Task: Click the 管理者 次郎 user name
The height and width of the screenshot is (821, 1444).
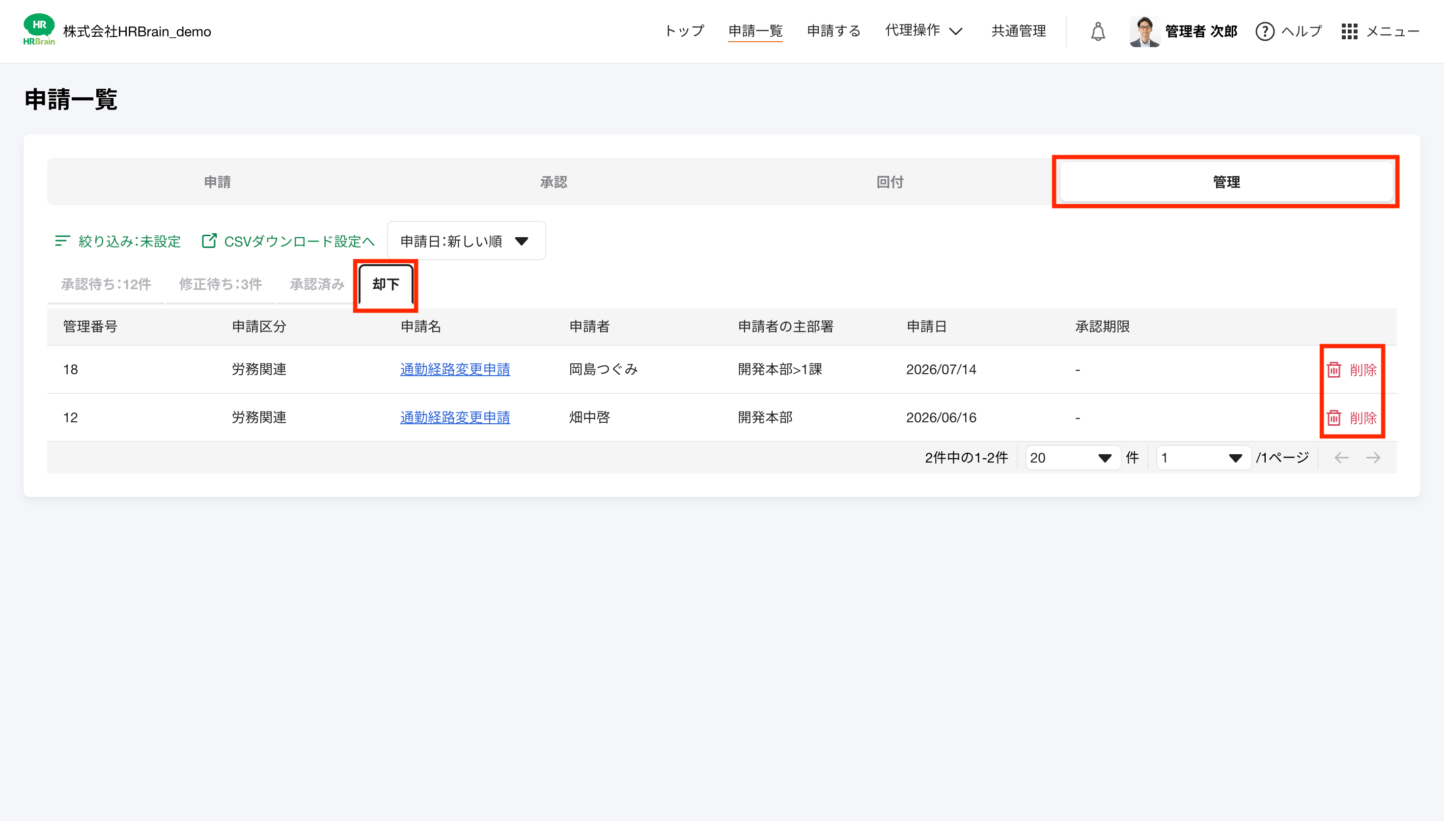Action: pos(1200,31)
